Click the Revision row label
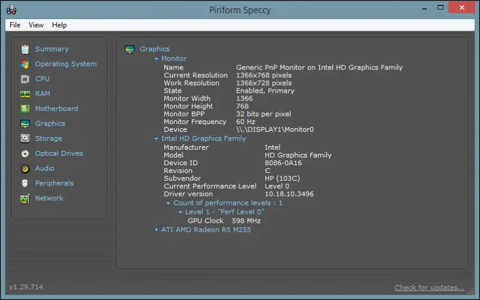 tap(178, 171)
